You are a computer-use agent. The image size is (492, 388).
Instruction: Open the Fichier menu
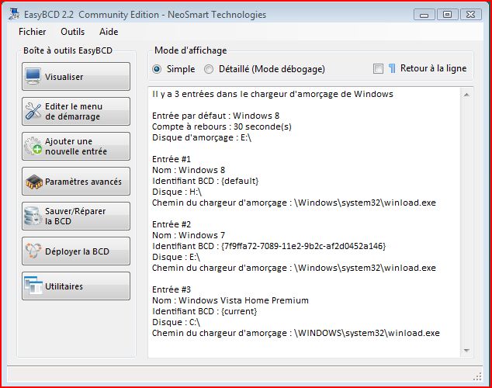33,32
